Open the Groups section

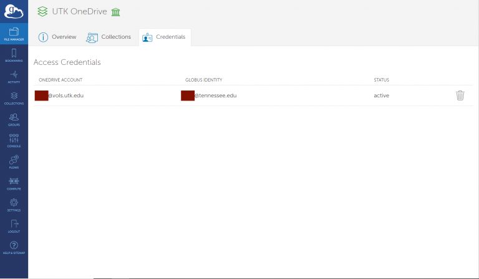[14, 119]
